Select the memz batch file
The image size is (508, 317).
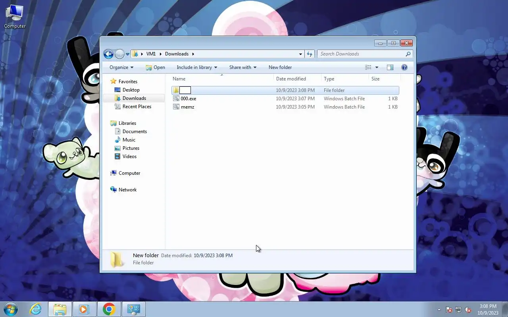(x=285, y=107)
